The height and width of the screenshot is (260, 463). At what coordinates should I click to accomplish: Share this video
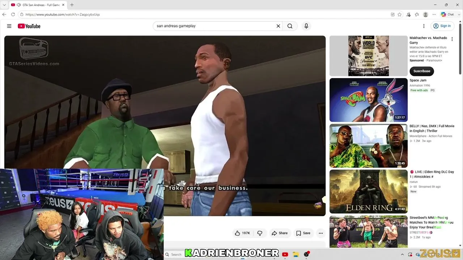(x=280, y=233)
